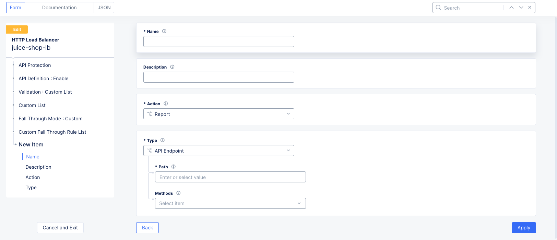The image size is (557, 240).
Task: Go to next search result arrow
Action: coord(521,8)
